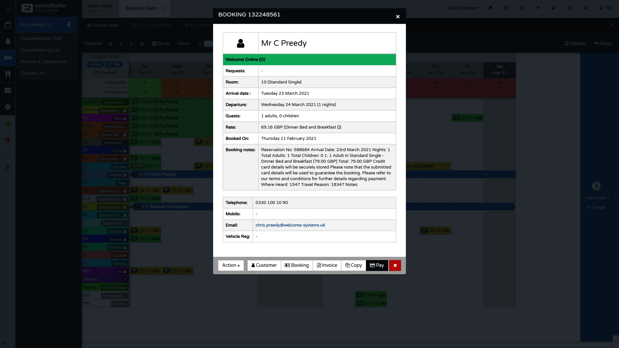
Task: Click the red thumbs-down toggle
Action: pos(8,140)
